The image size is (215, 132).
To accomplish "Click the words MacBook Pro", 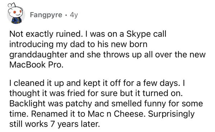I will click(x=36, y=65).
